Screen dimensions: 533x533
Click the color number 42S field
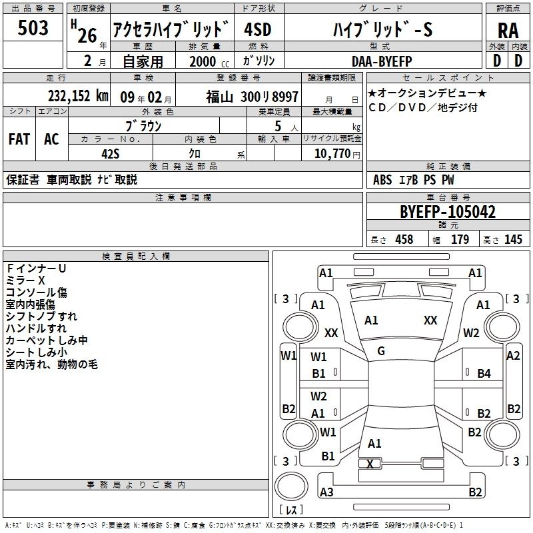coord(111,154)
